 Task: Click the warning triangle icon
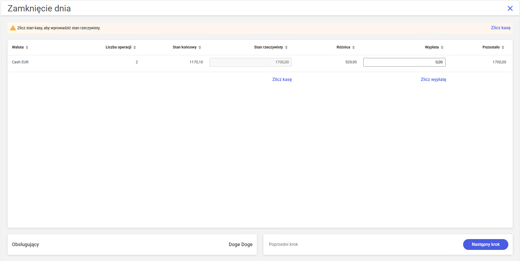pyautogui.click(x=13, y=28)
